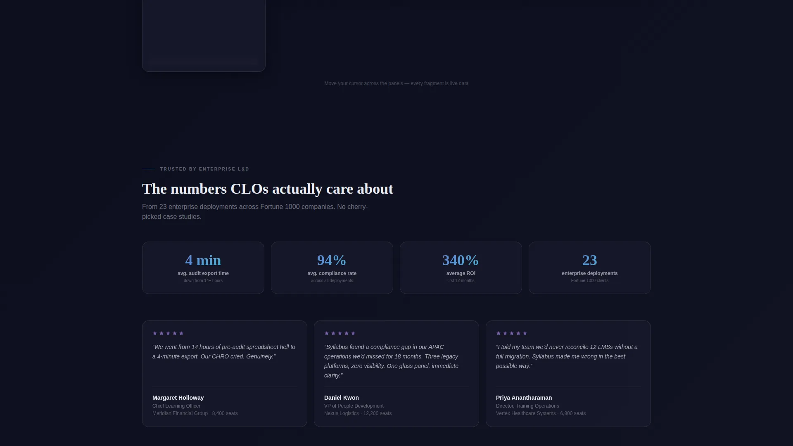Select the 23 enterprise deployments number
Screen dimensions: 793x446
(589, 260)
